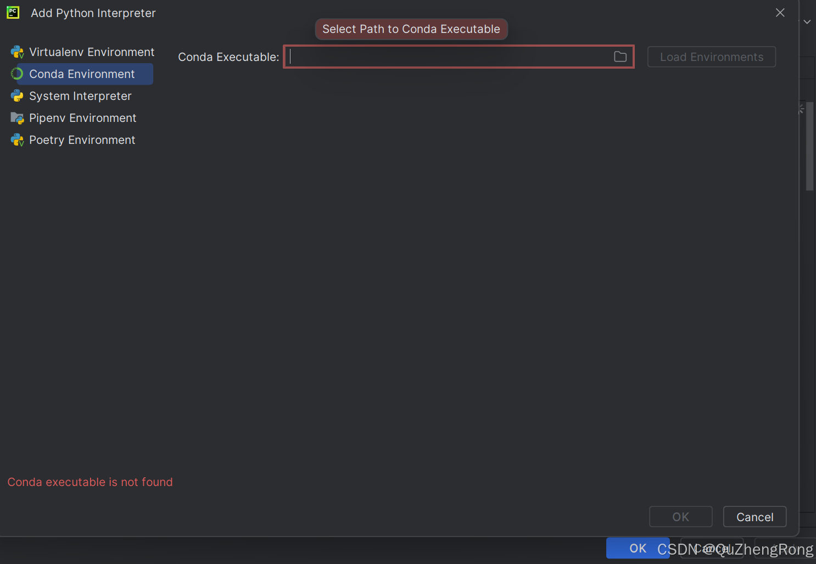Screen dimensions: 816x564
Task: Click the PyCharm logo in the title bar
Action: [13, 12]
